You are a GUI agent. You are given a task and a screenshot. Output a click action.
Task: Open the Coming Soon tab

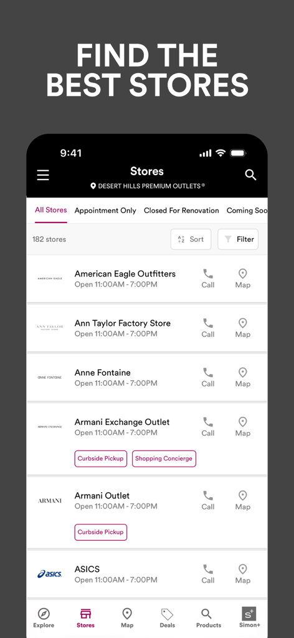pos(247,211)
